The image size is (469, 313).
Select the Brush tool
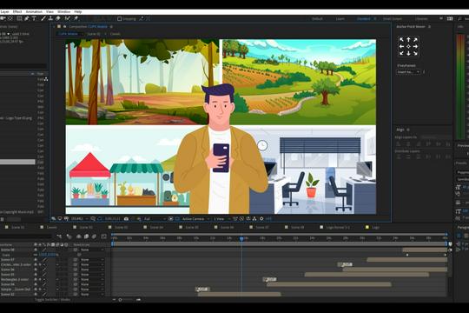[43, 18]
